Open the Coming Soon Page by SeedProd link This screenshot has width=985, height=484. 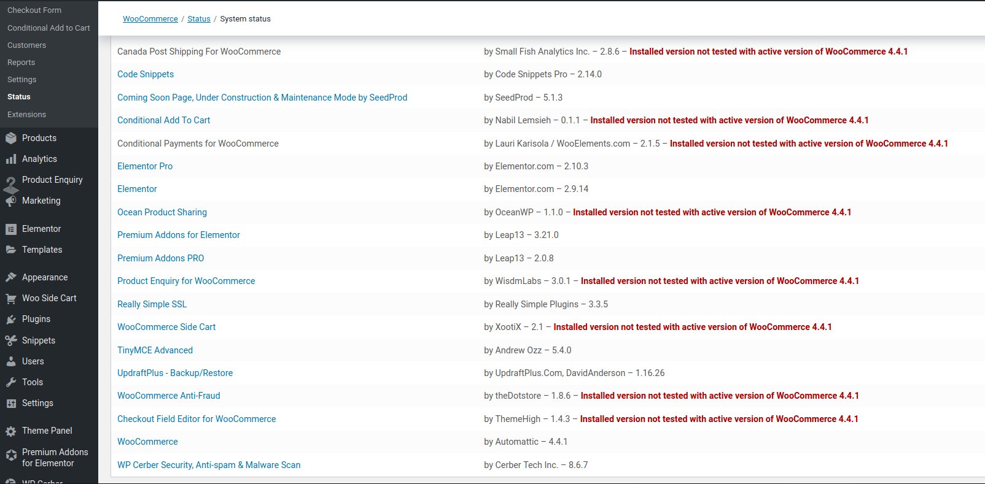click(x=262, y=98)
